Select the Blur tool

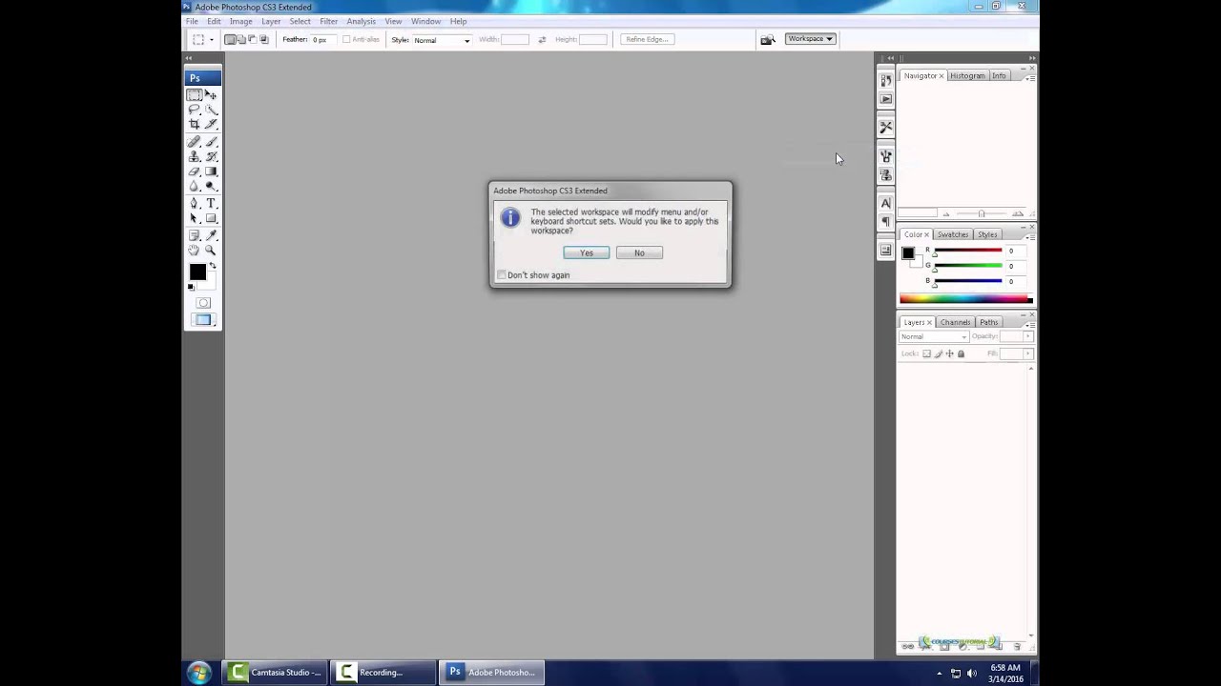pos(195,186)
